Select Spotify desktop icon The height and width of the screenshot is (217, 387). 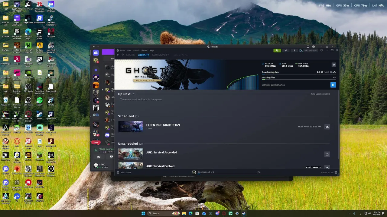point(40,101)
